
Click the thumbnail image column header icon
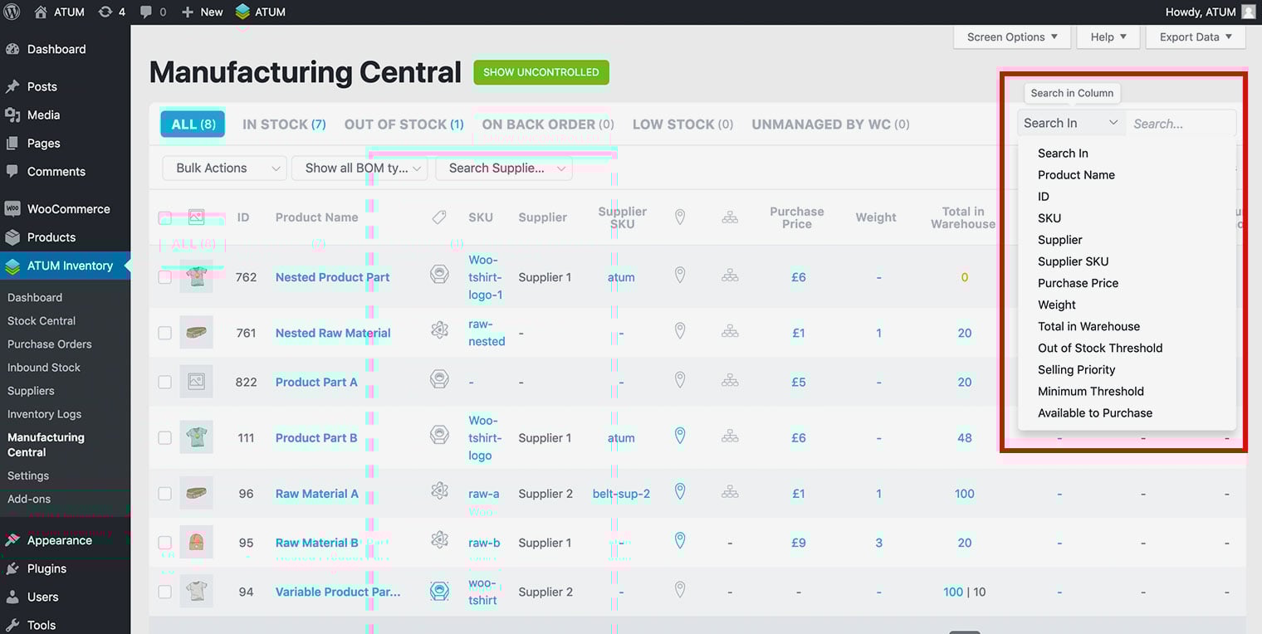[196, 217]
